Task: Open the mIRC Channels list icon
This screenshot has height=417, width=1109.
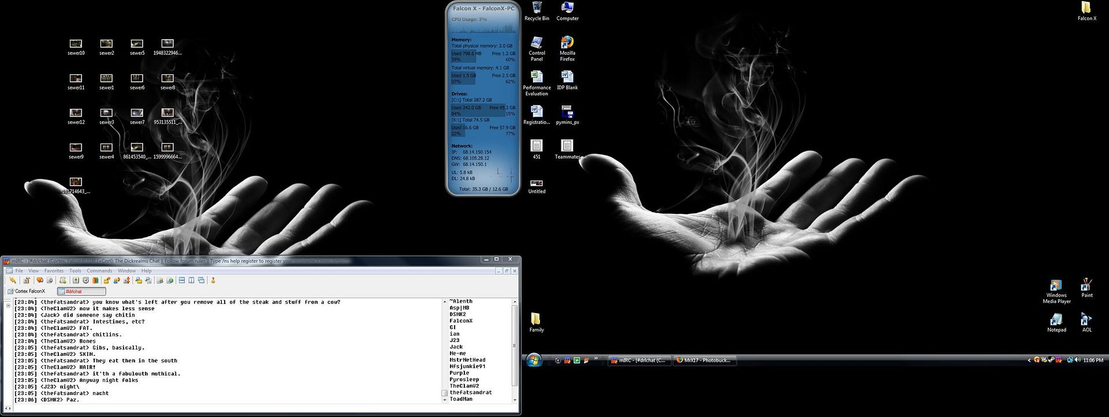Action: pos(50,280)
